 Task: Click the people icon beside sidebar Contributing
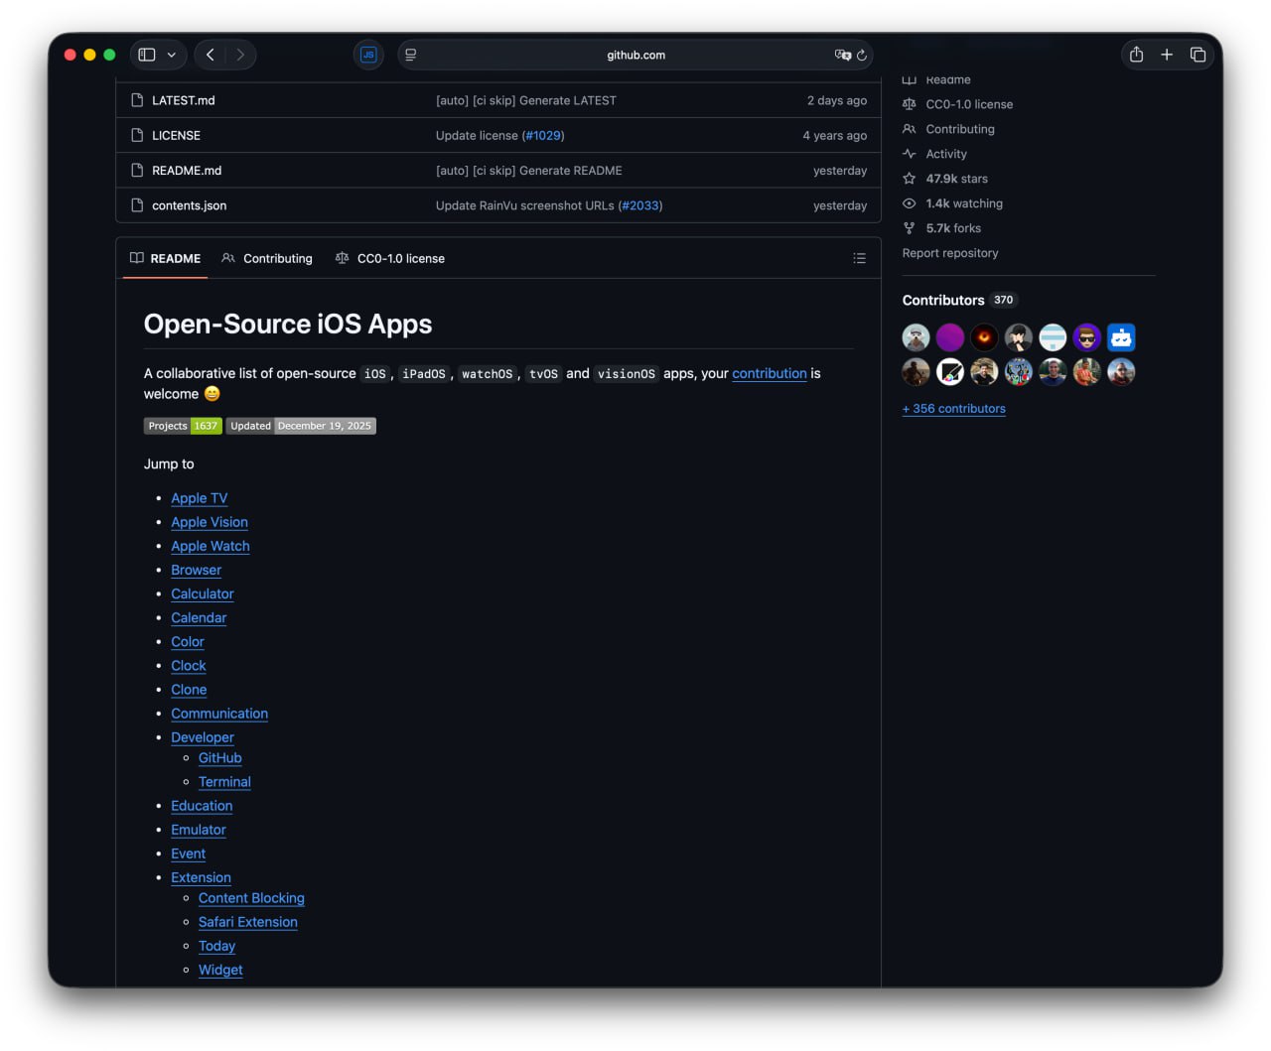click(909, 129)
